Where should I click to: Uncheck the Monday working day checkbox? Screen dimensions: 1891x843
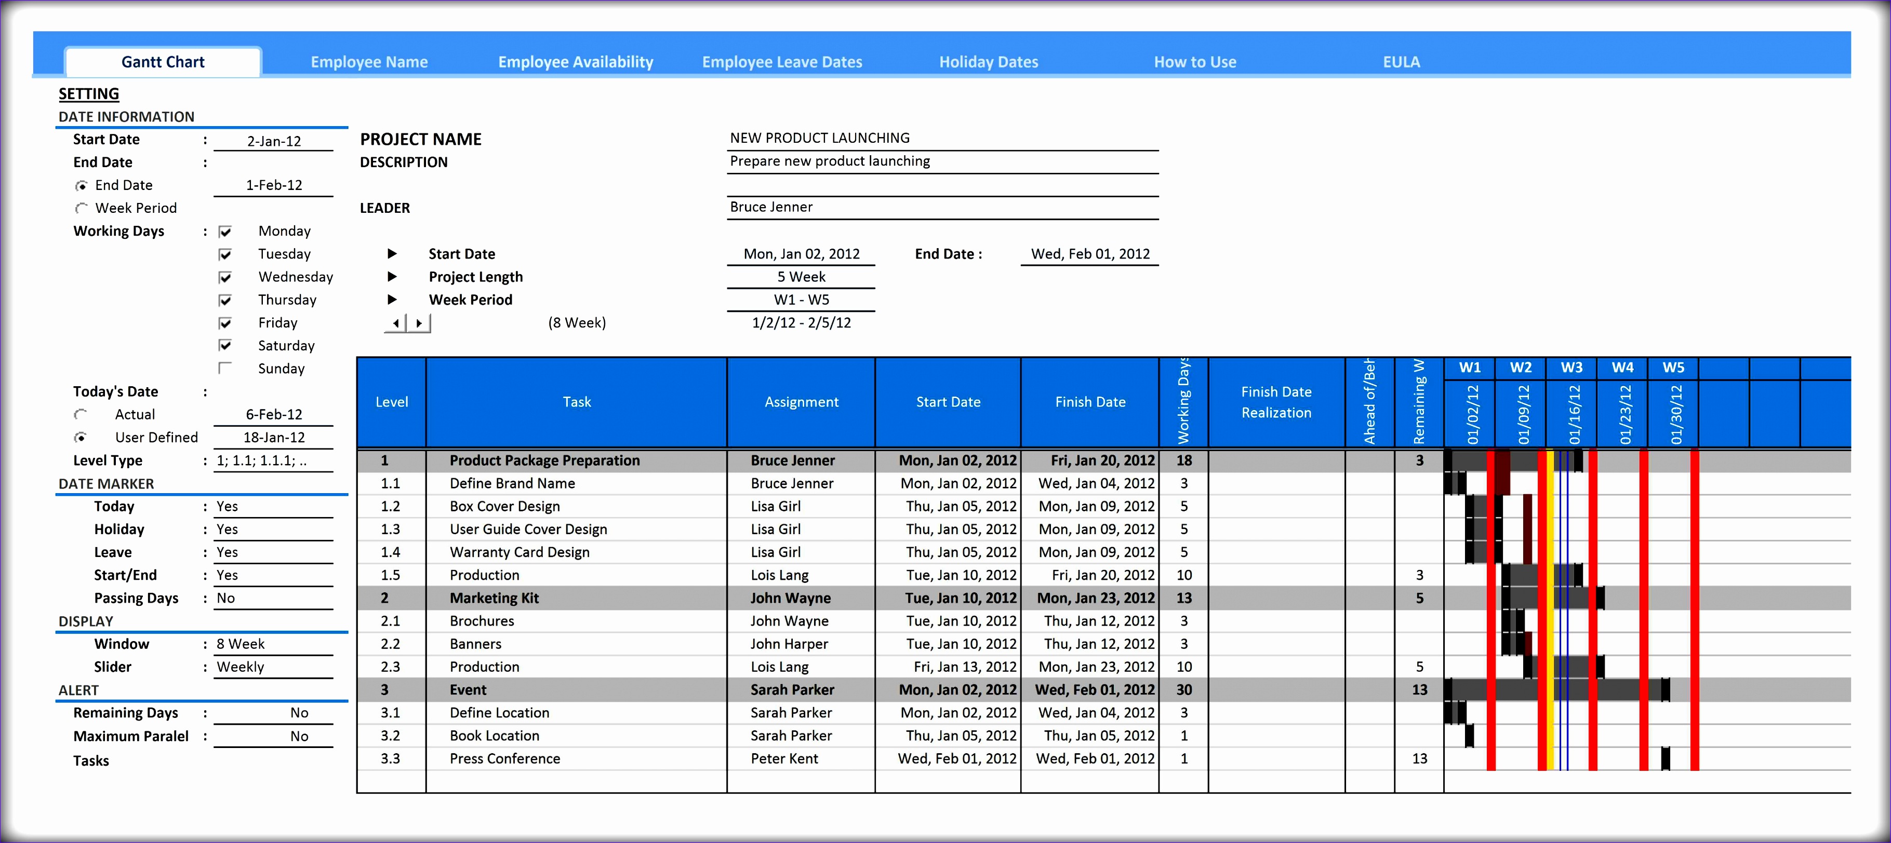pyautogui.click(x=225, y=231)
